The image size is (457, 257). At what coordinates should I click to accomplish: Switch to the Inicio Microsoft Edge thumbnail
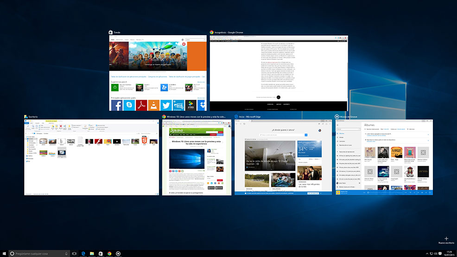tap(283, 157)
